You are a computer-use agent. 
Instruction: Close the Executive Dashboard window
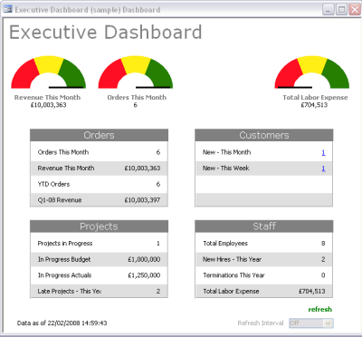point(355,10)
